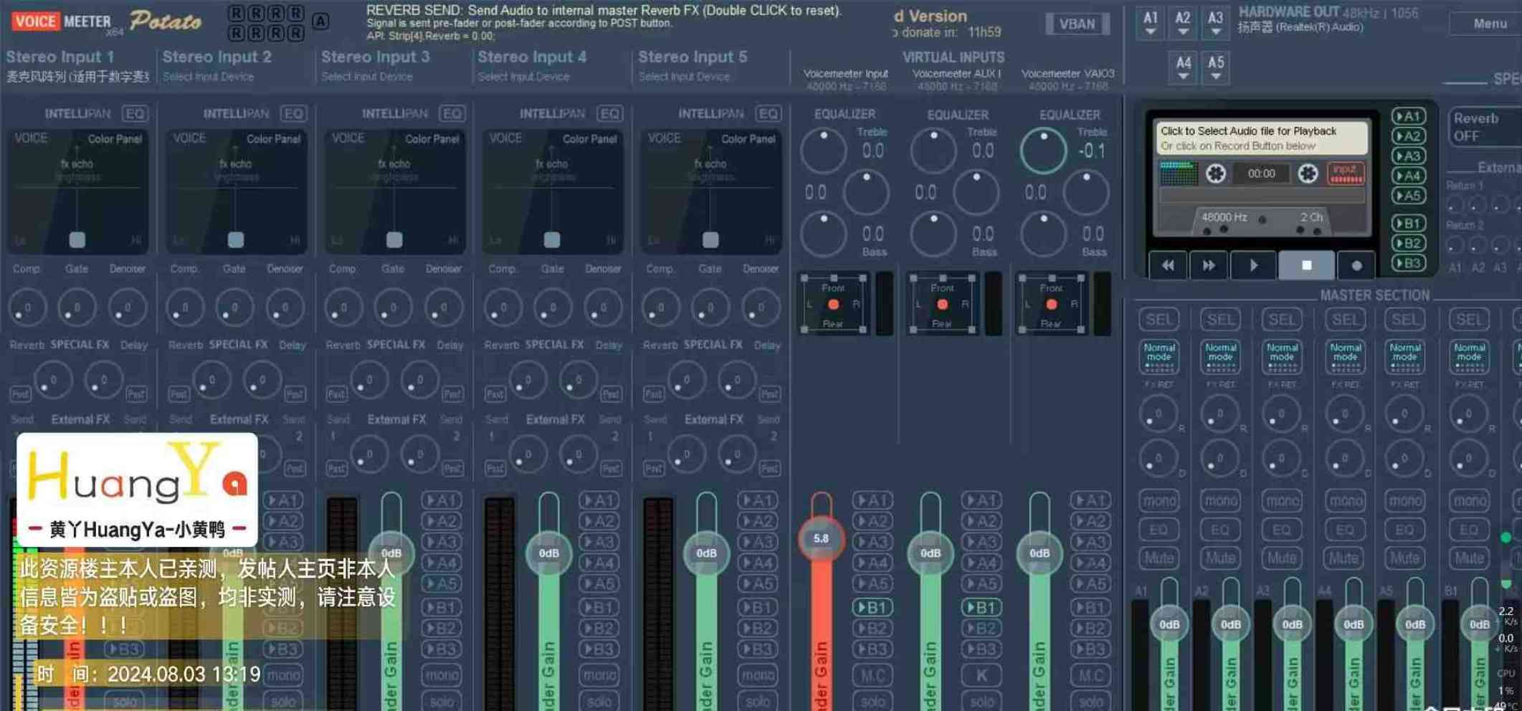Toggle active B1 routing on Voicemeeter AUX
Screen dimensions: 1522x711
981,608
